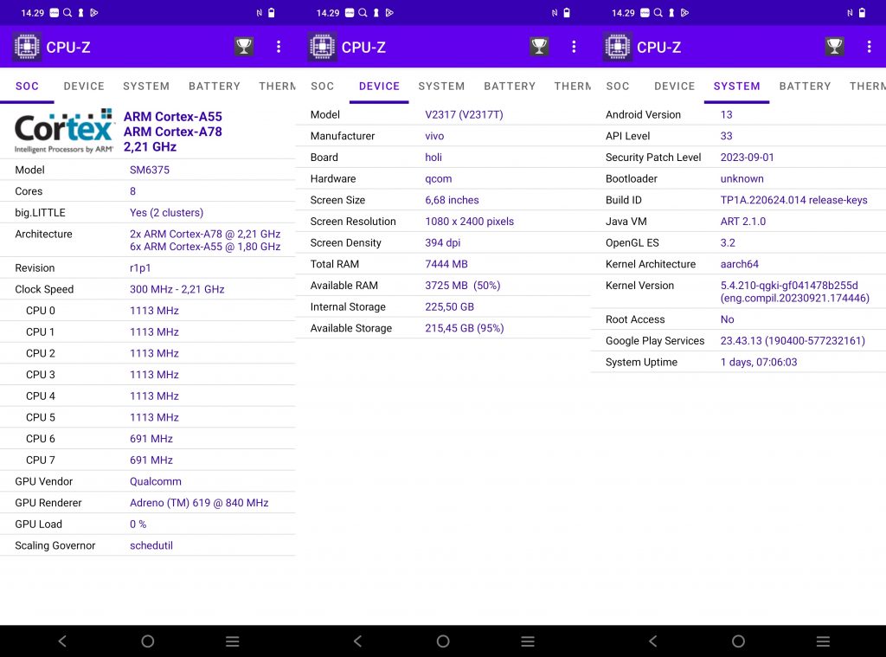Image resolution: width=886 pixels, height=657 pixels.
Task: Tap the 'Yes (2 clusters)' big.LITTLE value
Action: click(166, 213)
